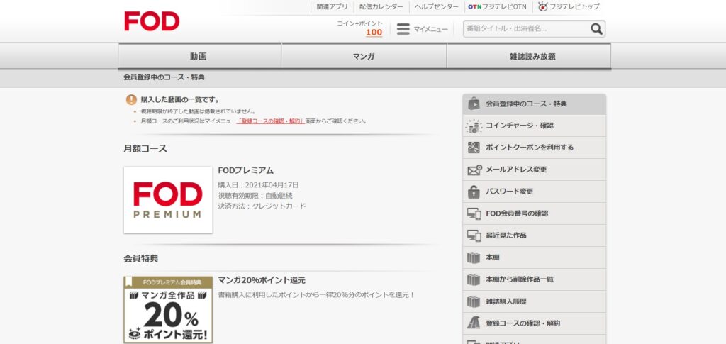This screenshot has width=726, height=344.
Task: Select 本棚 in sidebar
Action: click(x=535, y=257)
